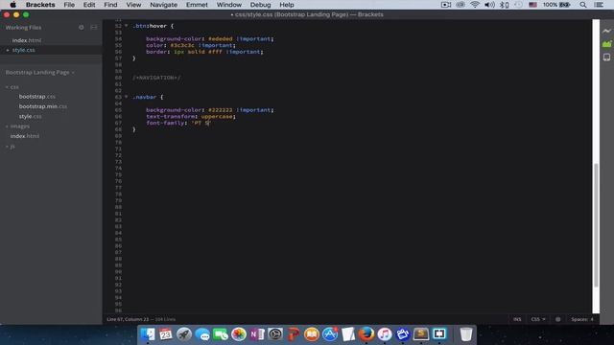Open the Apple menu
The height and width of the screenshot is (345, 614).
pos(12,5)
